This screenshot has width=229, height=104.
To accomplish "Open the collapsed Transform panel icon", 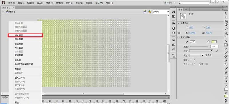I will (174, 33).
